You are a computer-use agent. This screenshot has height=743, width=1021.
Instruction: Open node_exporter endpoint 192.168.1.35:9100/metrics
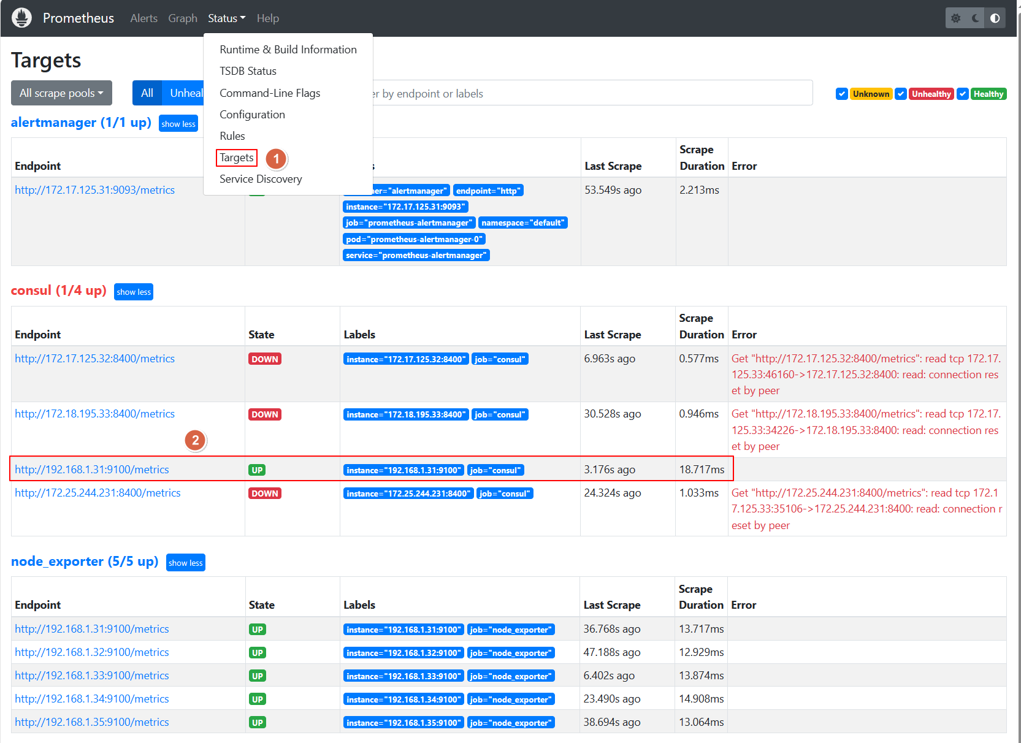tap(92, 722)
